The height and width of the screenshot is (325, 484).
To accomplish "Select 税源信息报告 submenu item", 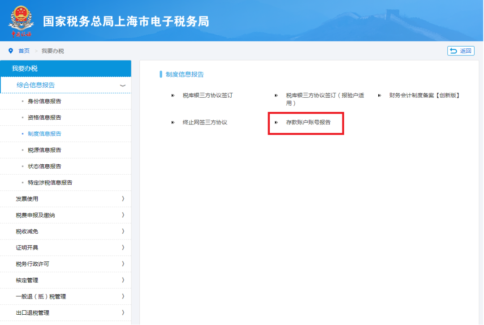I will click(44, 150).
